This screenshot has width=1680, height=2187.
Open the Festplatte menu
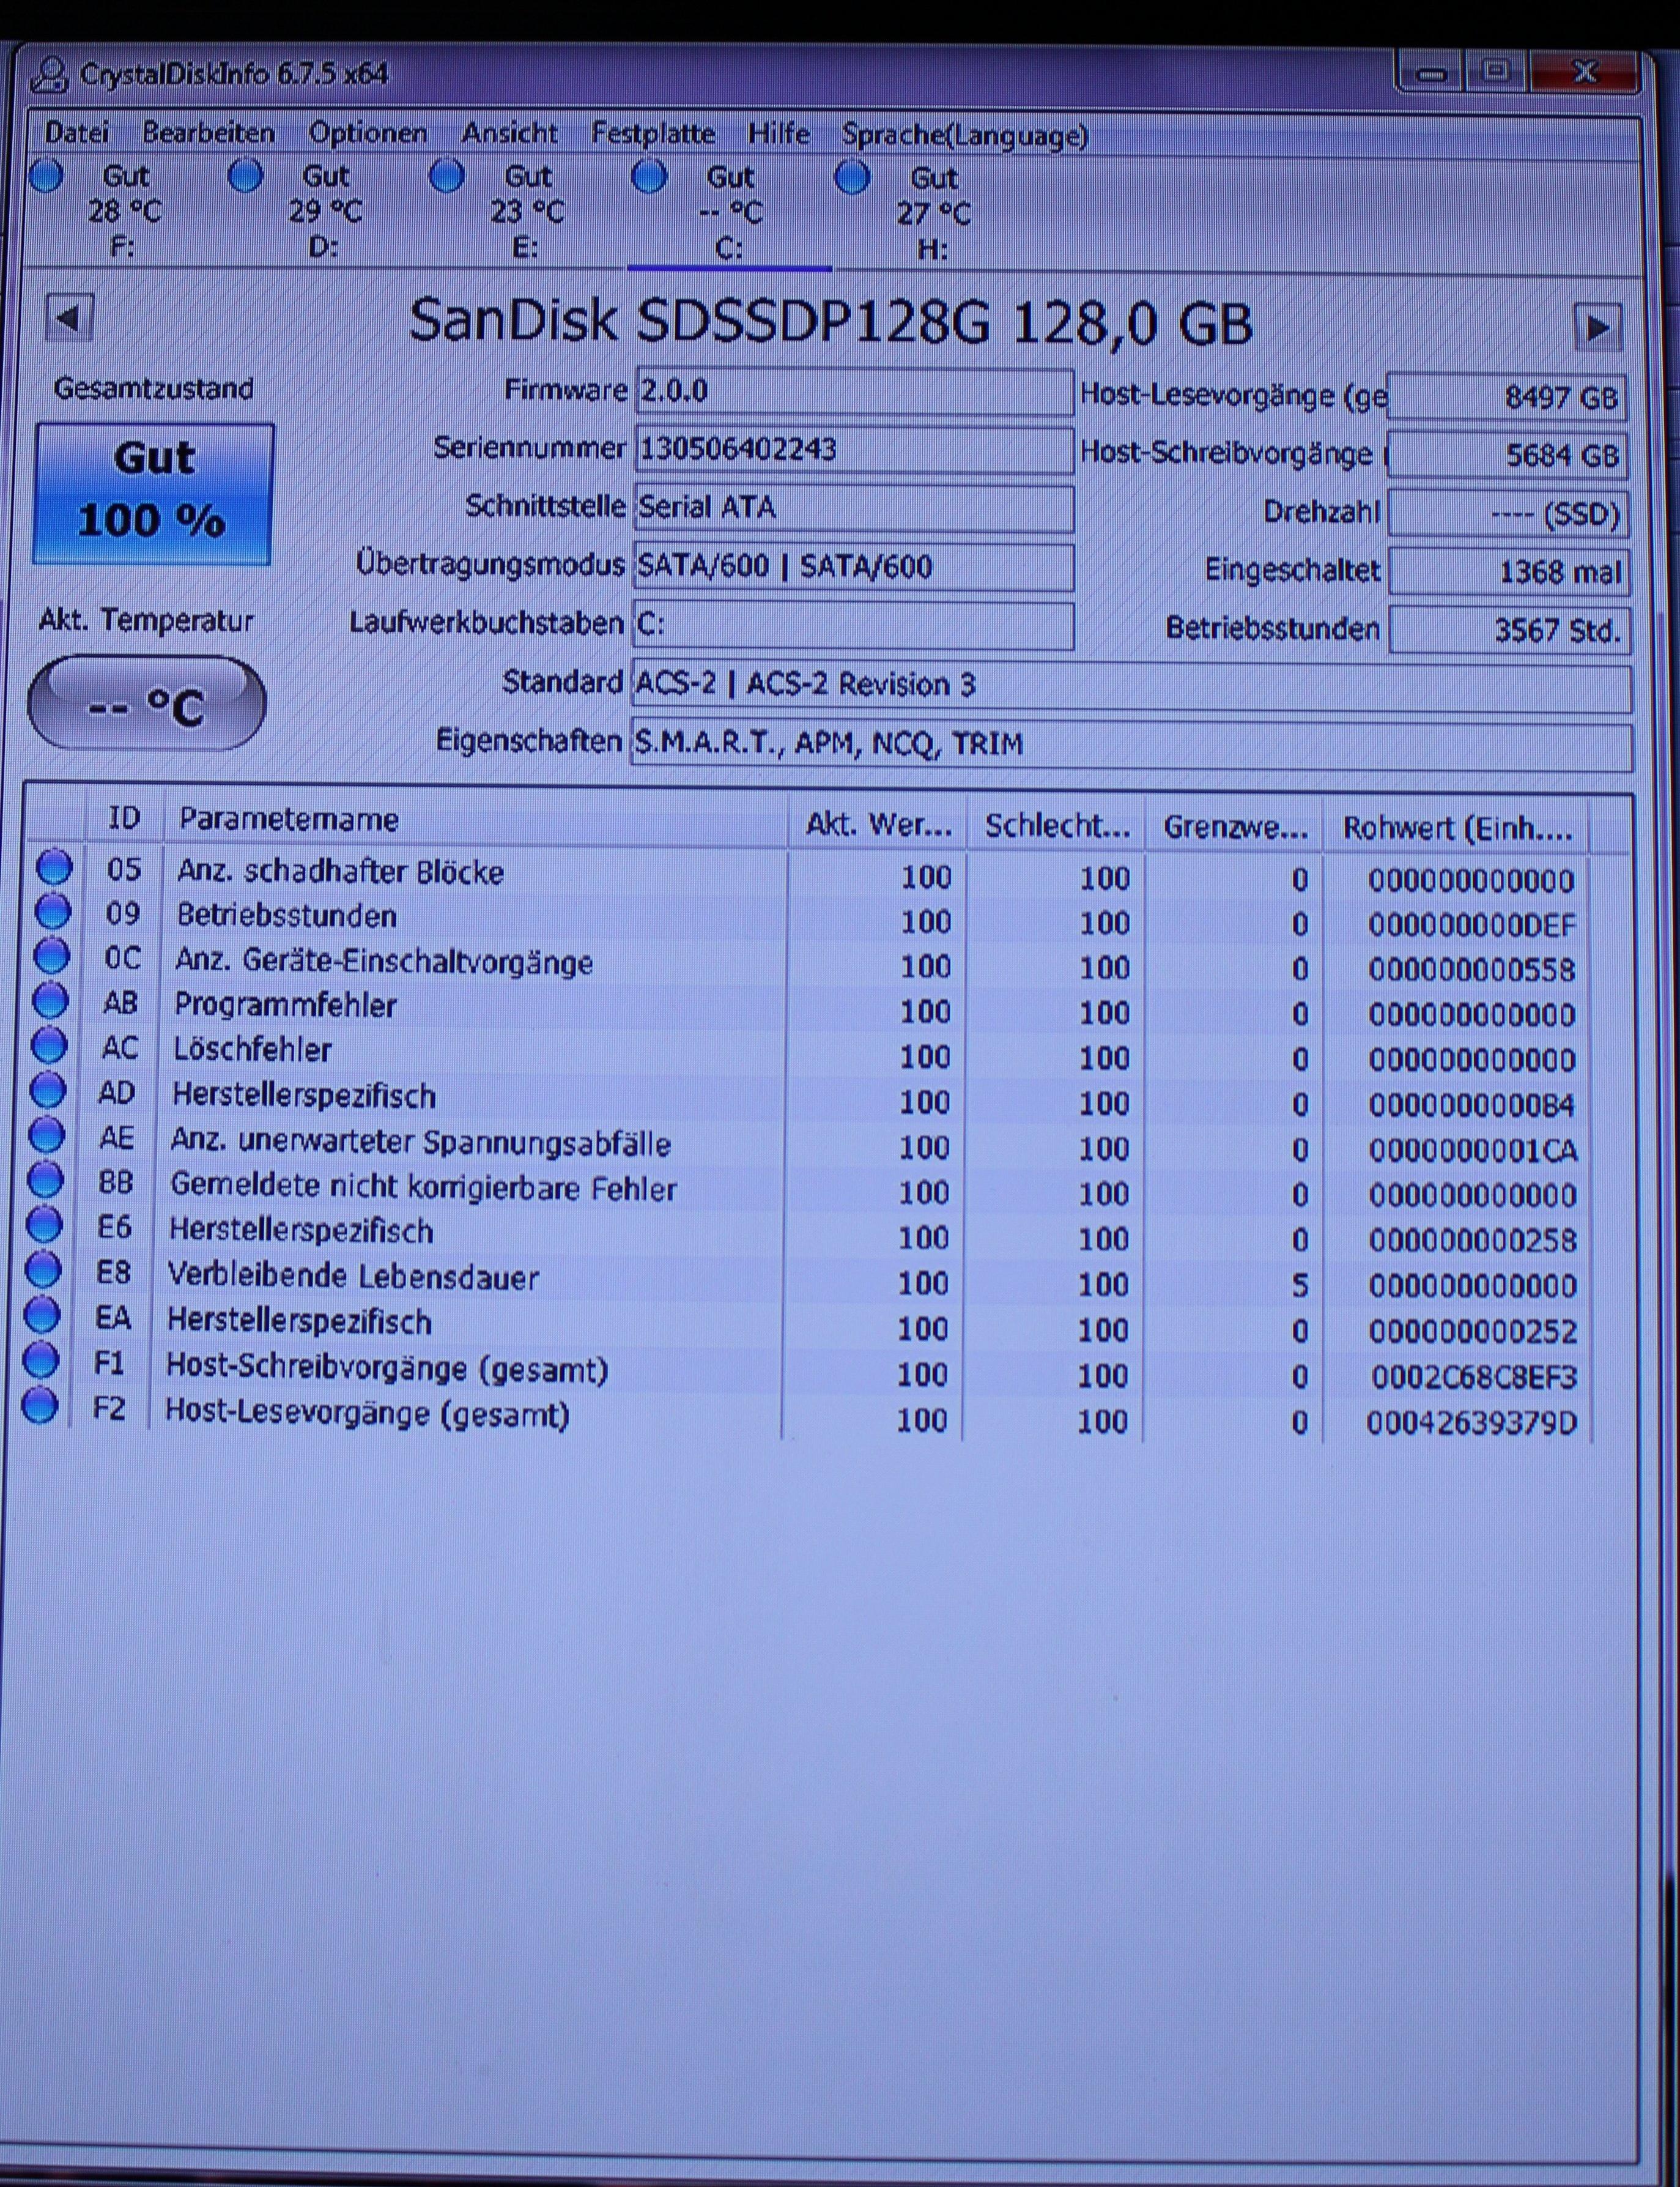click(x=652, y=134)
